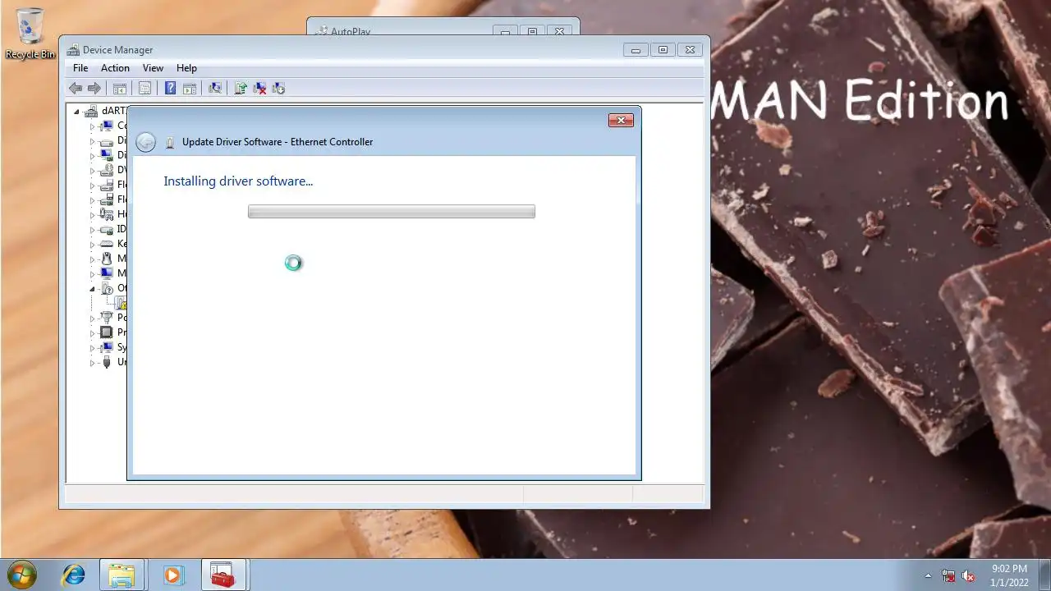Select the IDE controllers icon in tree
The width and height of the screenshot is (1051, 591).
pos(106,229)
